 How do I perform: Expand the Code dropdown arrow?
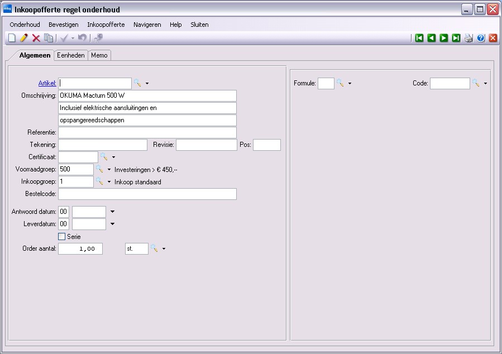pyautogui.click(x=486, y=84)
